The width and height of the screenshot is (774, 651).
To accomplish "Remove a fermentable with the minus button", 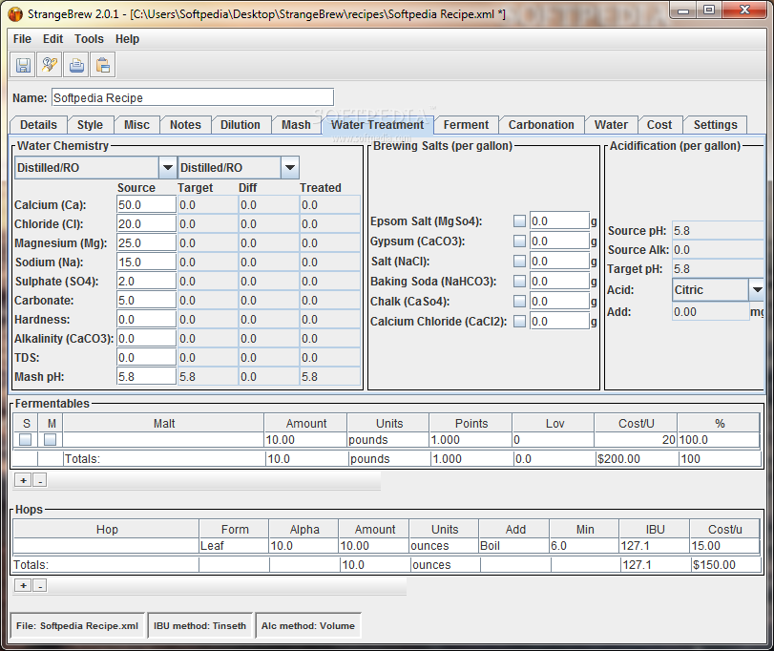I will (x=40, y=480).
